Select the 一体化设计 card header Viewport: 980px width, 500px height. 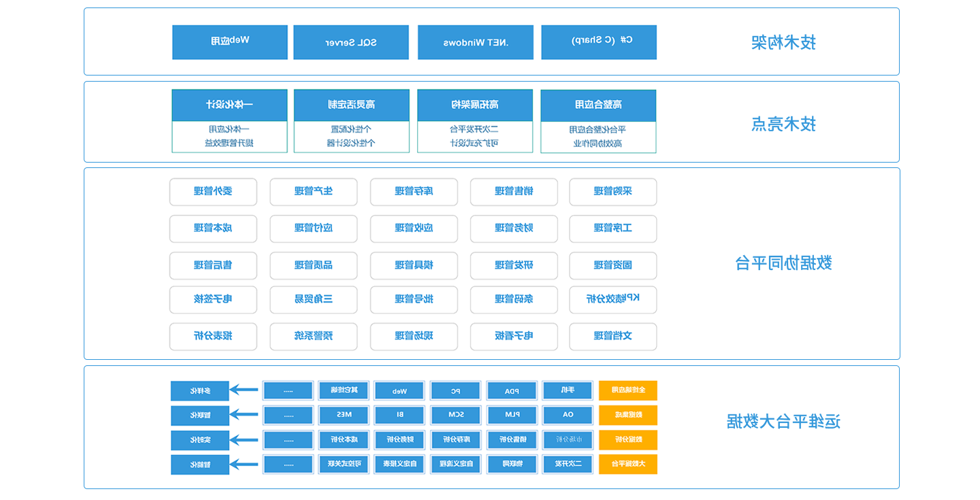[x=229, y=105]
